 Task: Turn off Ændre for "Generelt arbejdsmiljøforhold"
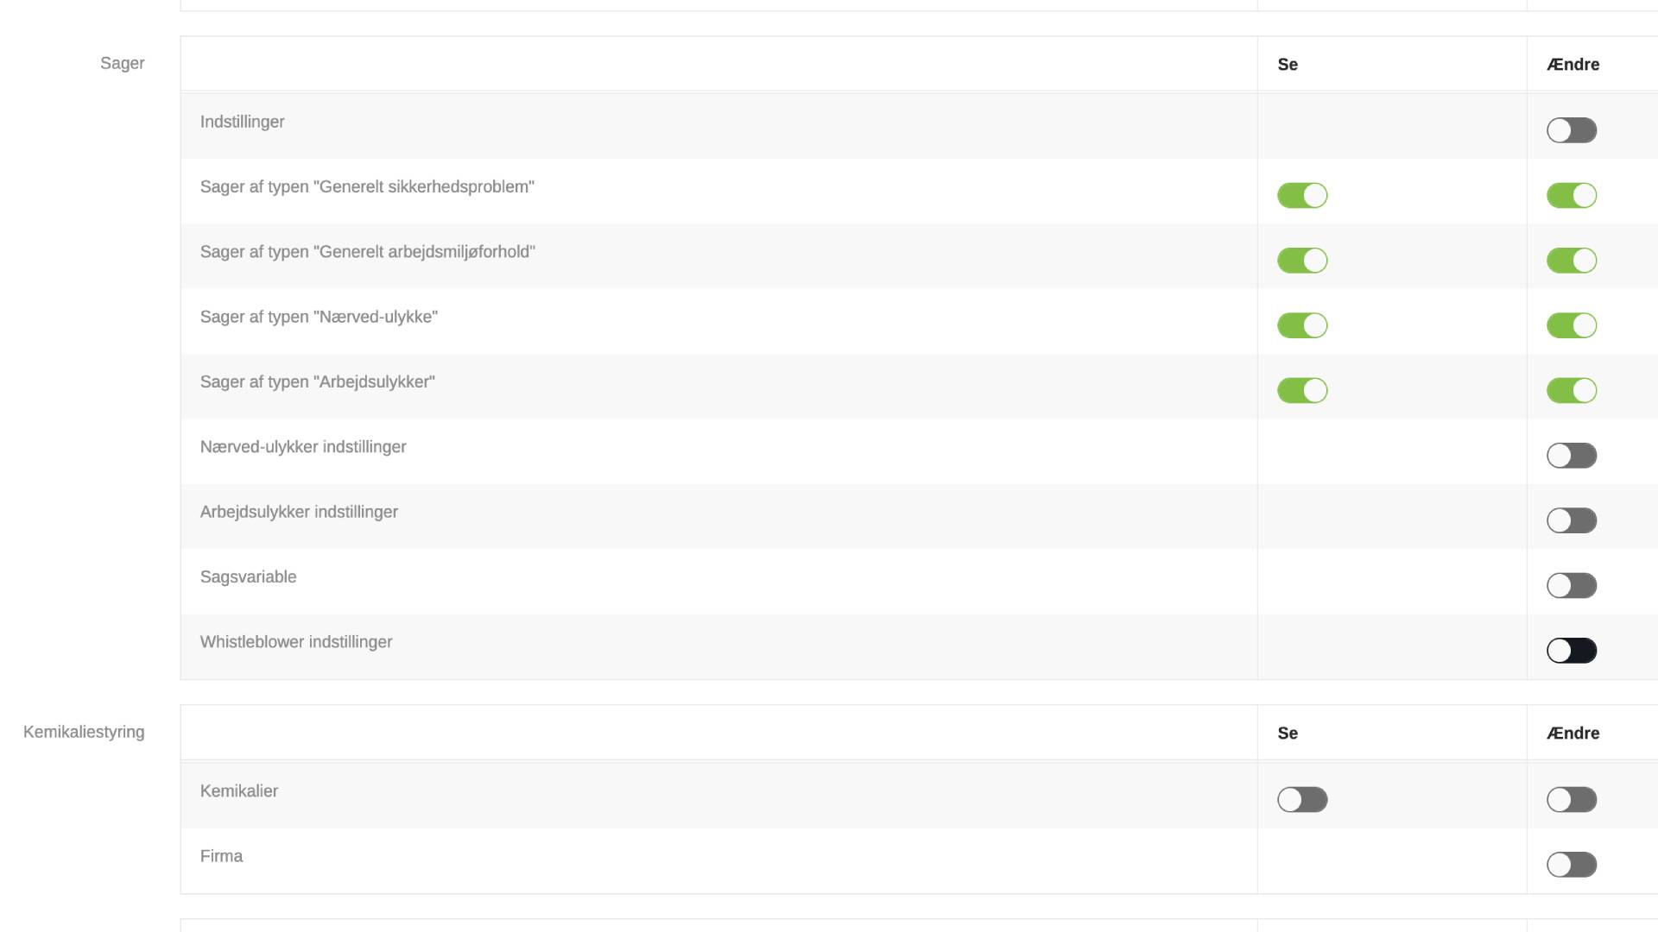coord(1572,261)
